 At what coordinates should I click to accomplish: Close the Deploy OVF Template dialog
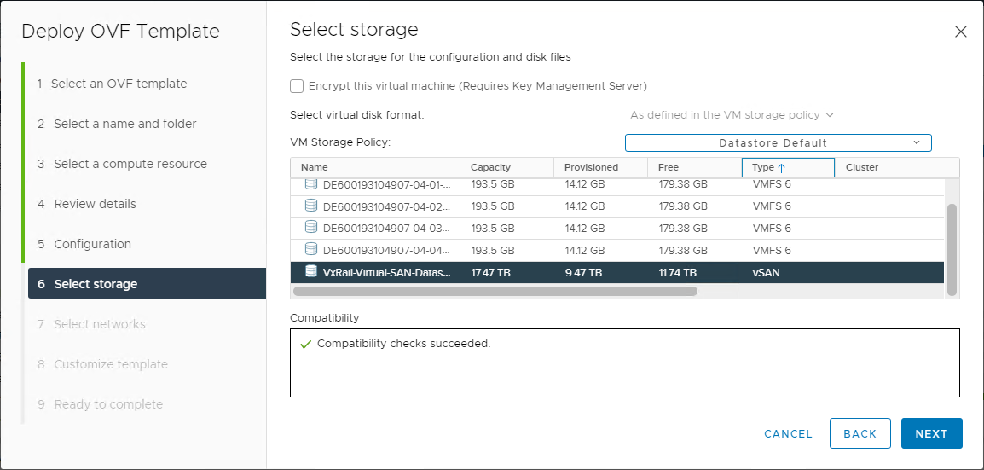click(960, 32)
